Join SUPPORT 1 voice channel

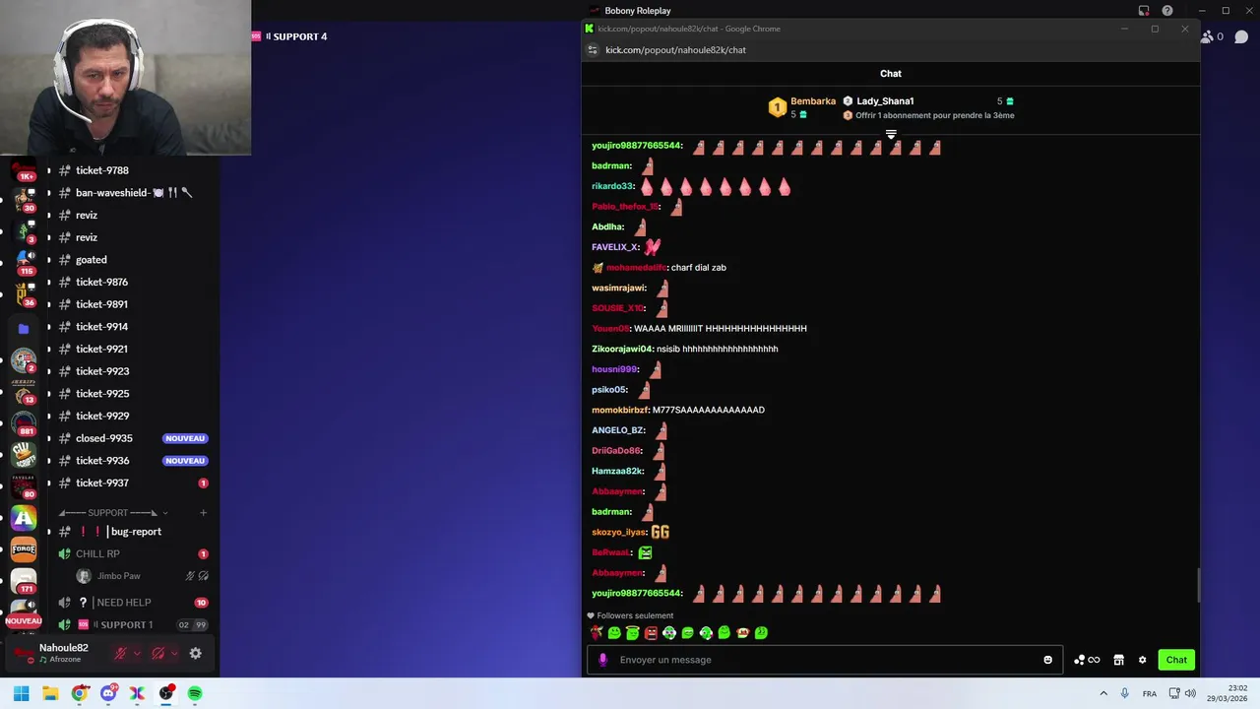133,624
